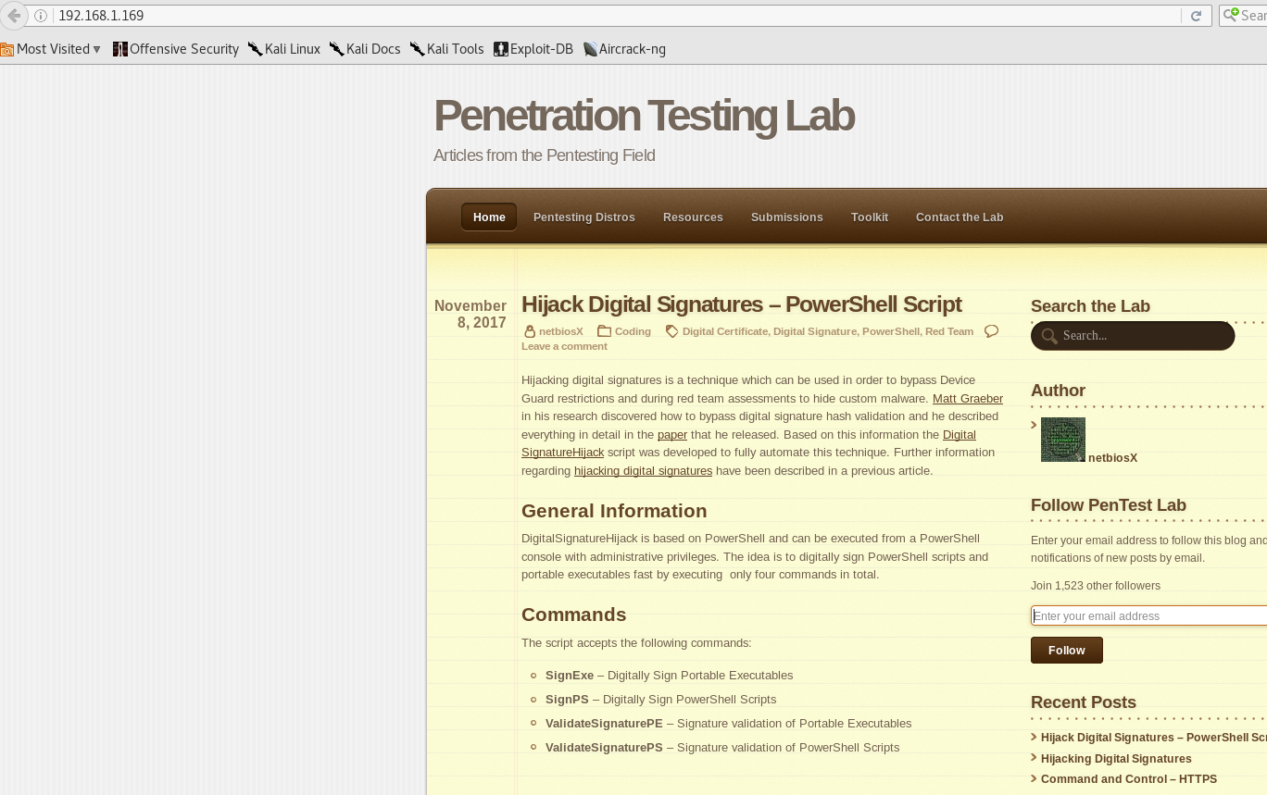Open the Resources menu
The width and height of the screenshot is (1267, 795).
tap(693, 217)
